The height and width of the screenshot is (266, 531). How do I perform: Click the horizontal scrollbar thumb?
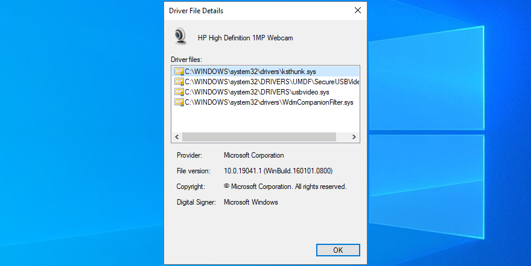point(259,137)
